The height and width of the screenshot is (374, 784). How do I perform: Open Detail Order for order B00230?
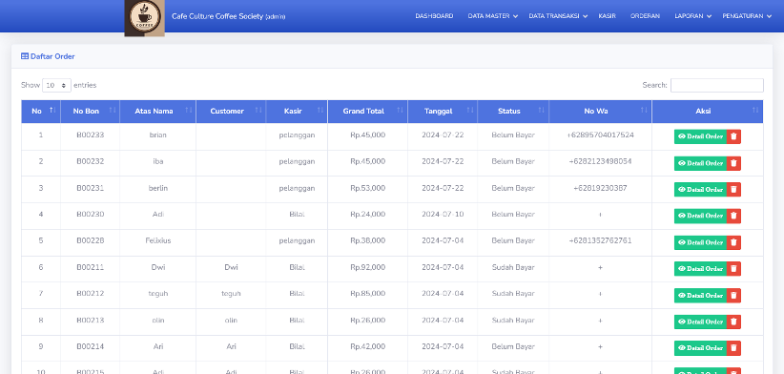pos(700,216)
